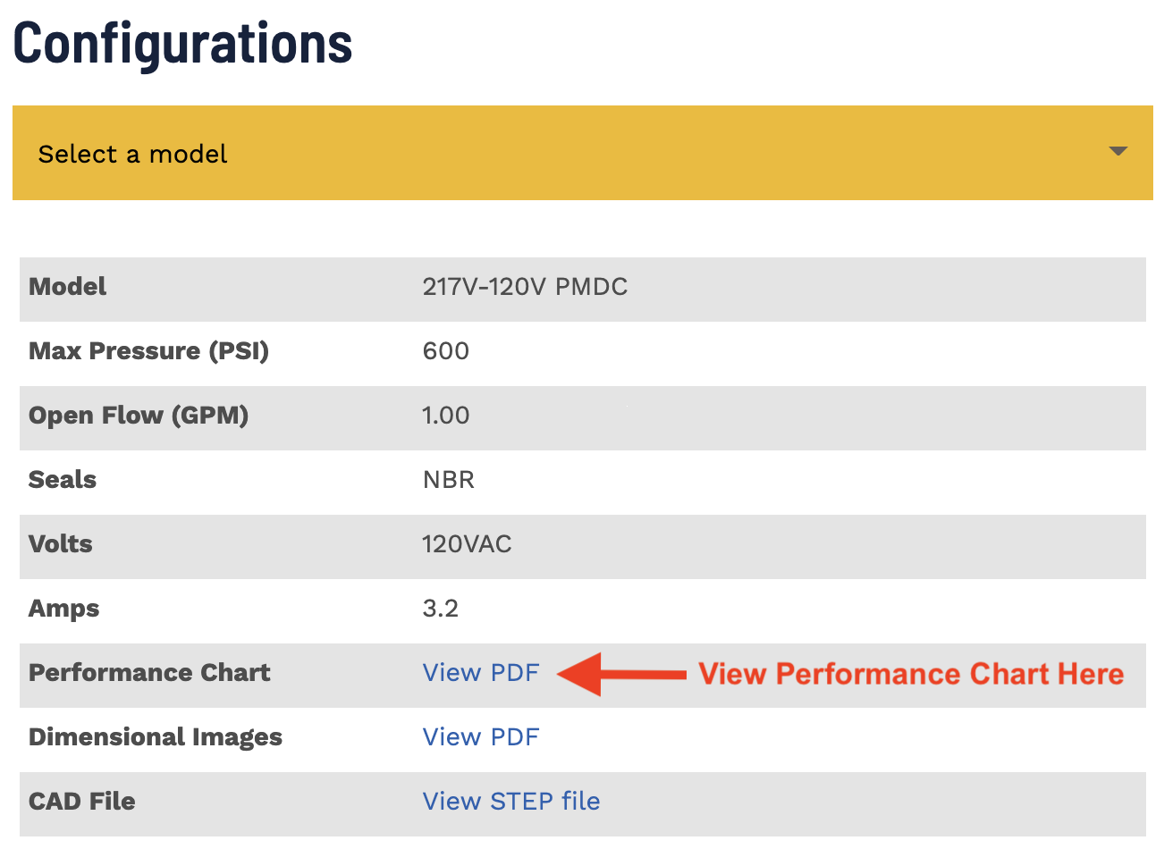Click the 'Seals' row label
Screen dimensions: 1164x849
pyautogui.click(x=62, y=479)
